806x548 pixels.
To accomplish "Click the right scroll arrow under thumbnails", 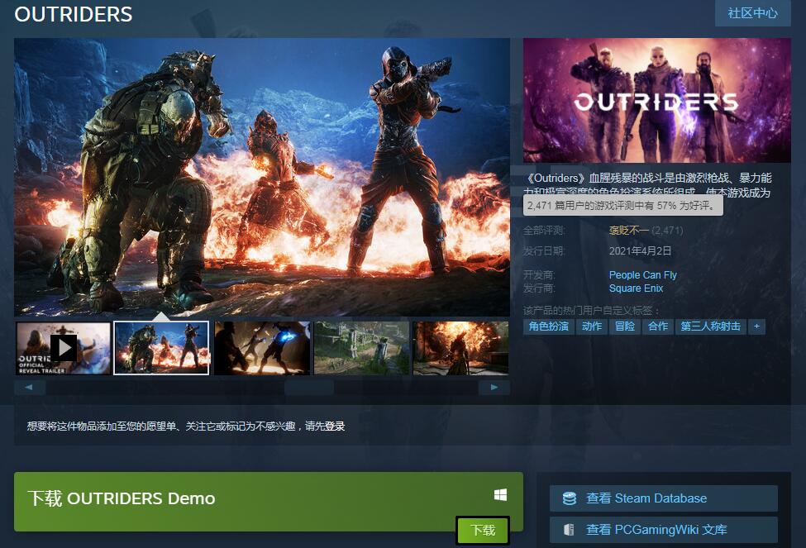I will (494, 387).
